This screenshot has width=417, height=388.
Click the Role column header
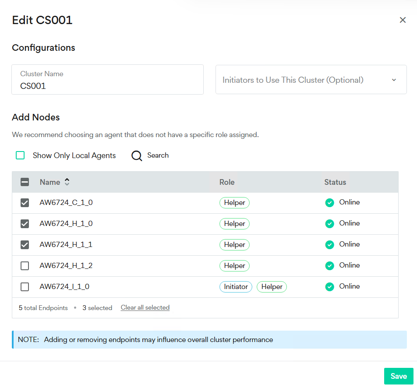point(227,182)
